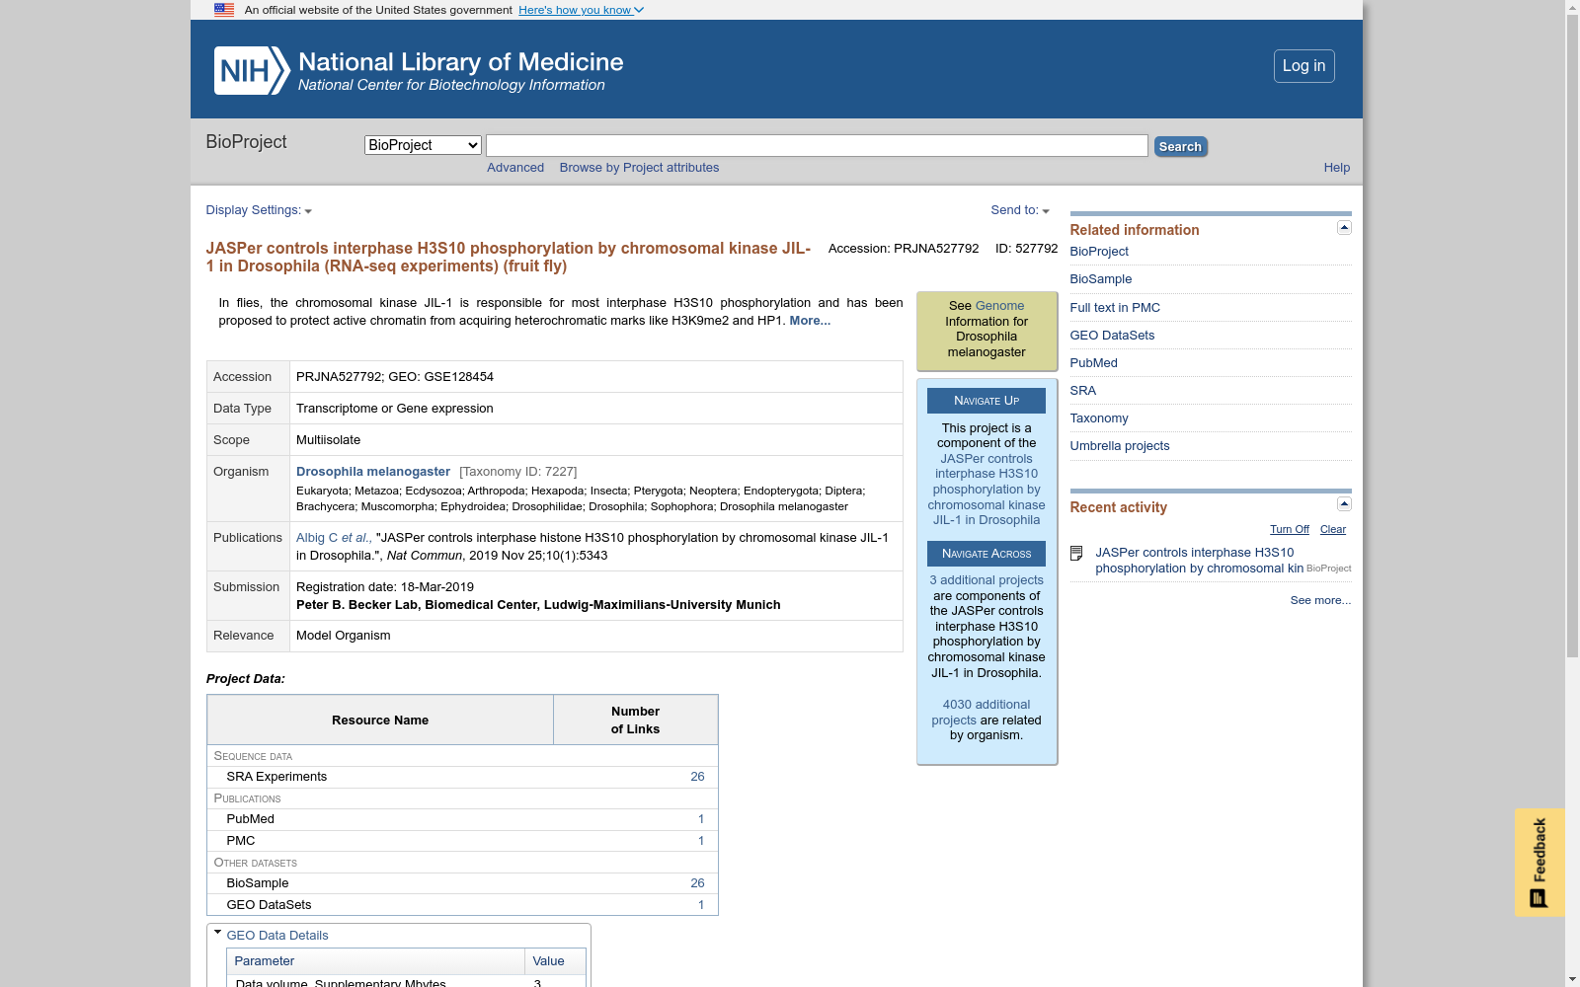Open the 3 additional projects link

(x=987, y=580)
